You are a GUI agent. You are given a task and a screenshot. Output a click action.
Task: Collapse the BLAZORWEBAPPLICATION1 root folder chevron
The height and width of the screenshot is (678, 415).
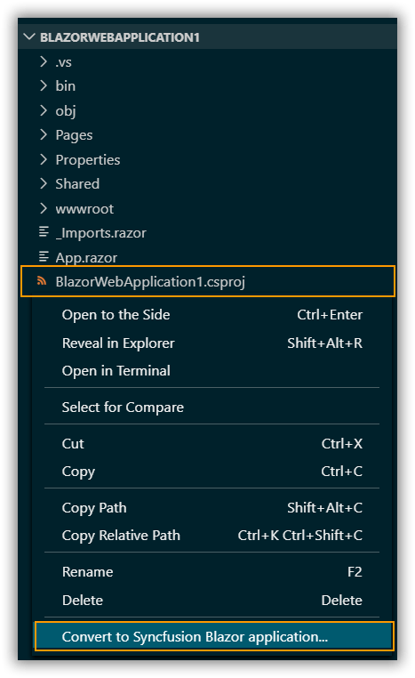click(x=29, y=37)
